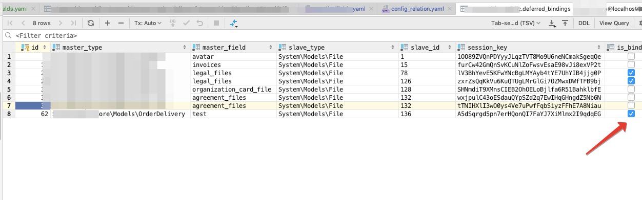The width and height of the screenshot is (642, 200).
Task: Select session_key starting with SHNmdiT9X
Action: pyautogui.click(x=530, y=89)
